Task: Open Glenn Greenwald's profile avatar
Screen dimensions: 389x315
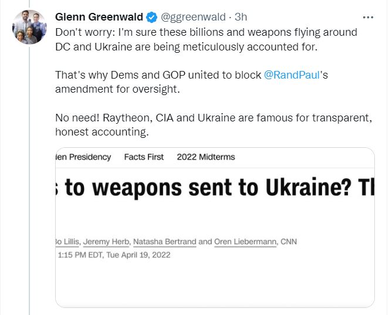Action: coord(29,26)
